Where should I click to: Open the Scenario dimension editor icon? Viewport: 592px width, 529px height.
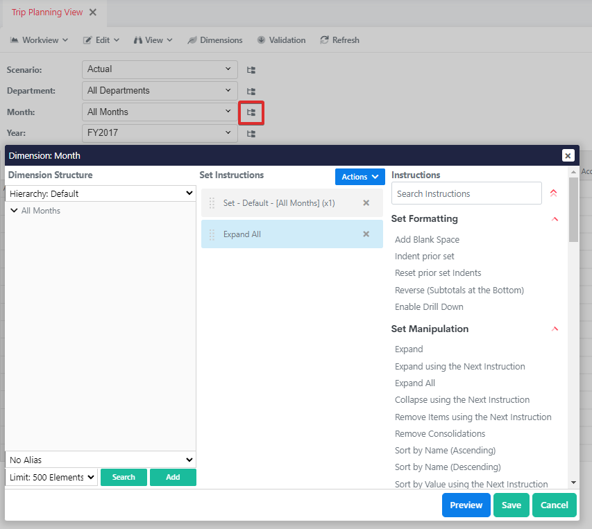pos(251,70)
